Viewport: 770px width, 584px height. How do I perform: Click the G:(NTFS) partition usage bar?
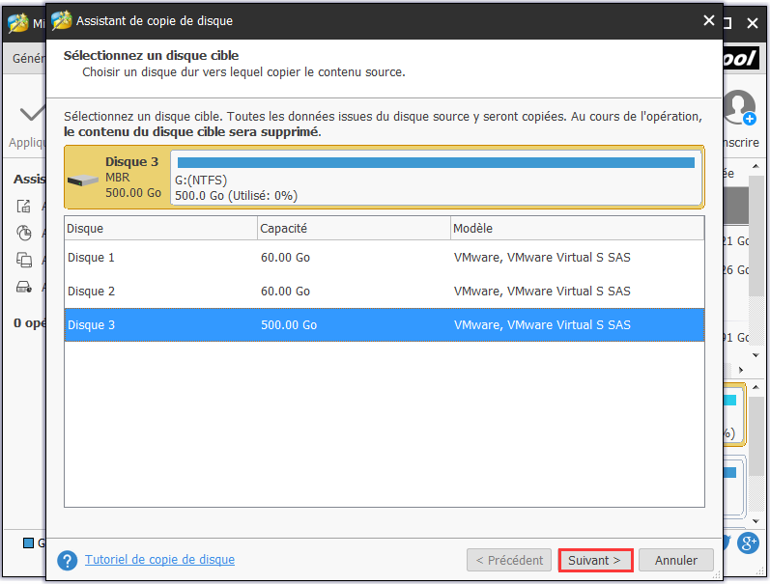pos(436,163)
